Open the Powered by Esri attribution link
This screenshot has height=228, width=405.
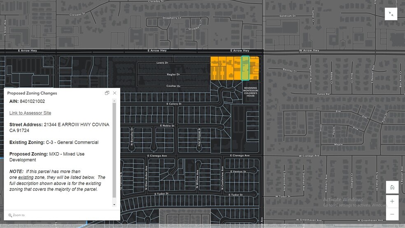click(x=393, y=226)
